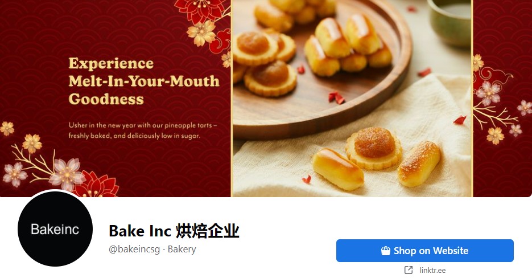Image resolution: width=532 pixels, height=278 pixels.
Task: Click the pink blossom on right red panel
Action: (488, 93)
